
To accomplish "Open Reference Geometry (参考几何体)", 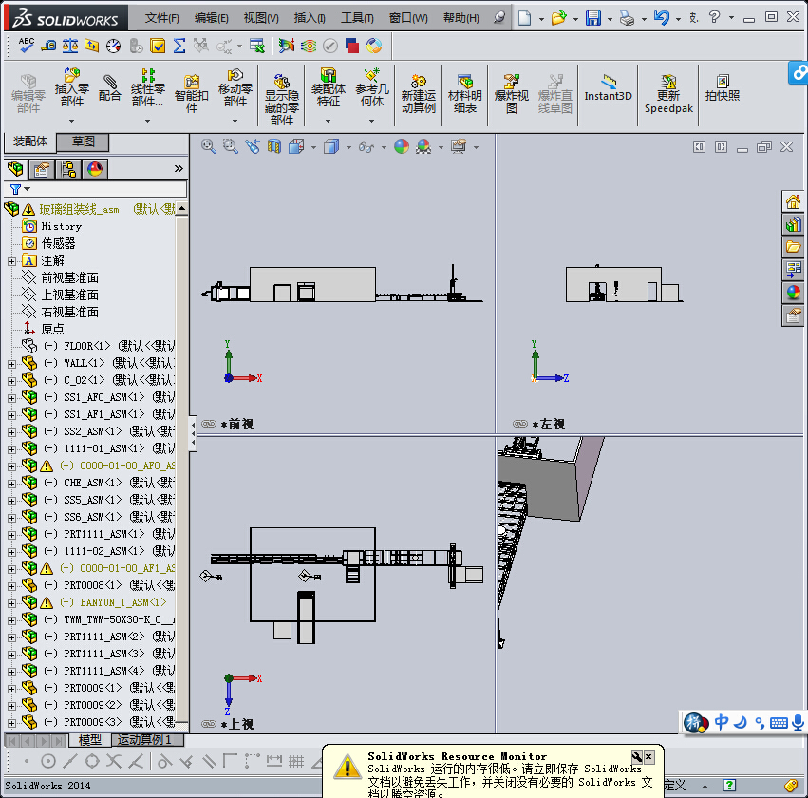I will tap(371, 87).
